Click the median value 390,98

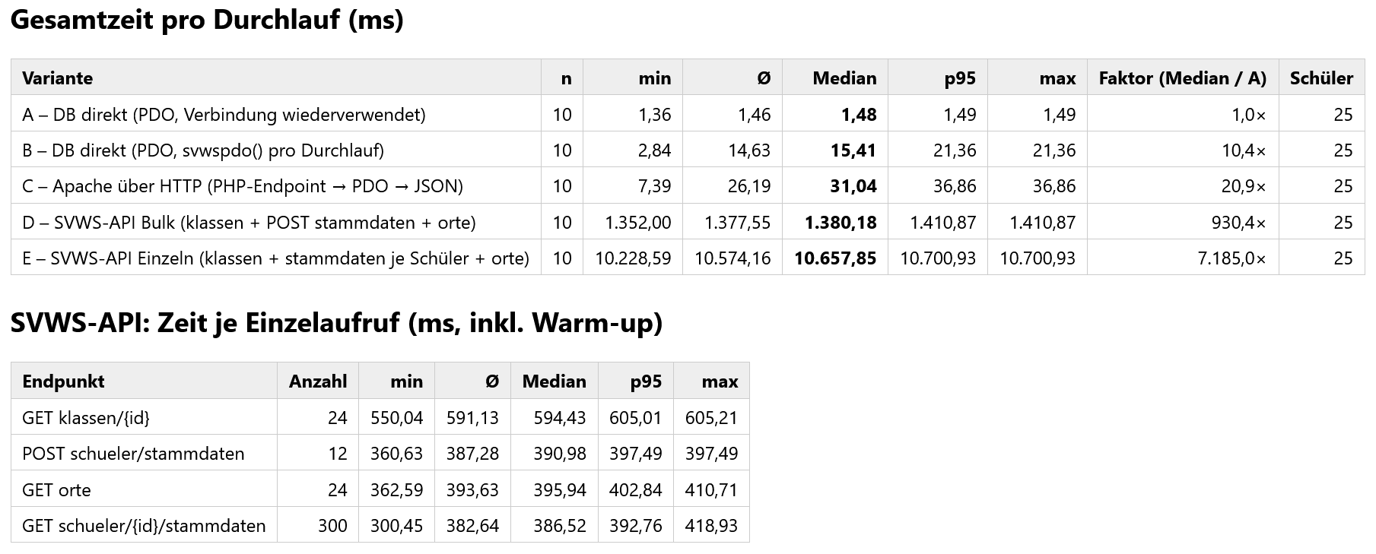click(x=560, y=454)
